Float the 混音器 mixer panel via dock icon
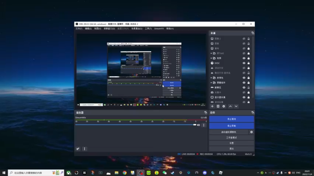Screen dimensions: 314x176 coord(205,113)
